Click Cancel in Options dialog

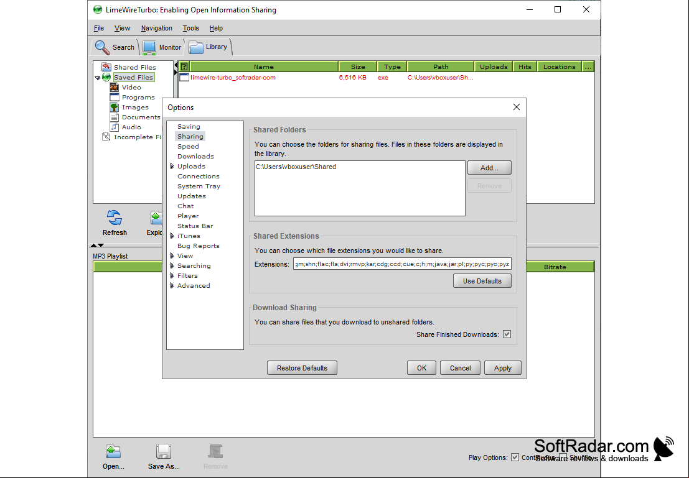pos(460,368)
